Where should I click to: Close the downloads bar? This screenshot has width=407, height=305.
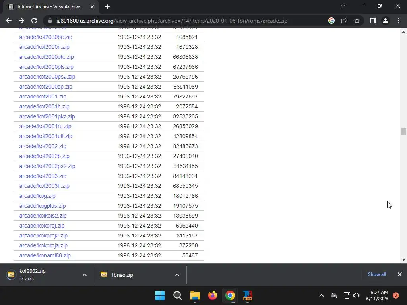400,274
